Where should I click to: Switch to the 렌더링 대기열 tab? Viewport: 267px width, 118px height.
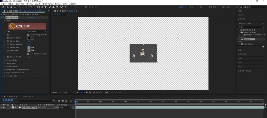[28, 96]
